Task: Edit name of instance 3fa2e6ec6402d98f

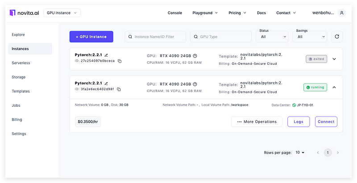Action: [x=106, y=83]
